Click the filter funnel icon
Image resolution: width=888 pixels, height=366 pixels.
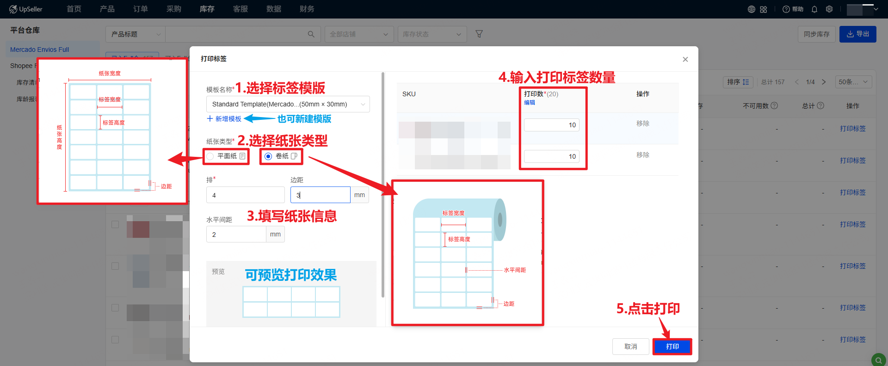coord(479,34)
